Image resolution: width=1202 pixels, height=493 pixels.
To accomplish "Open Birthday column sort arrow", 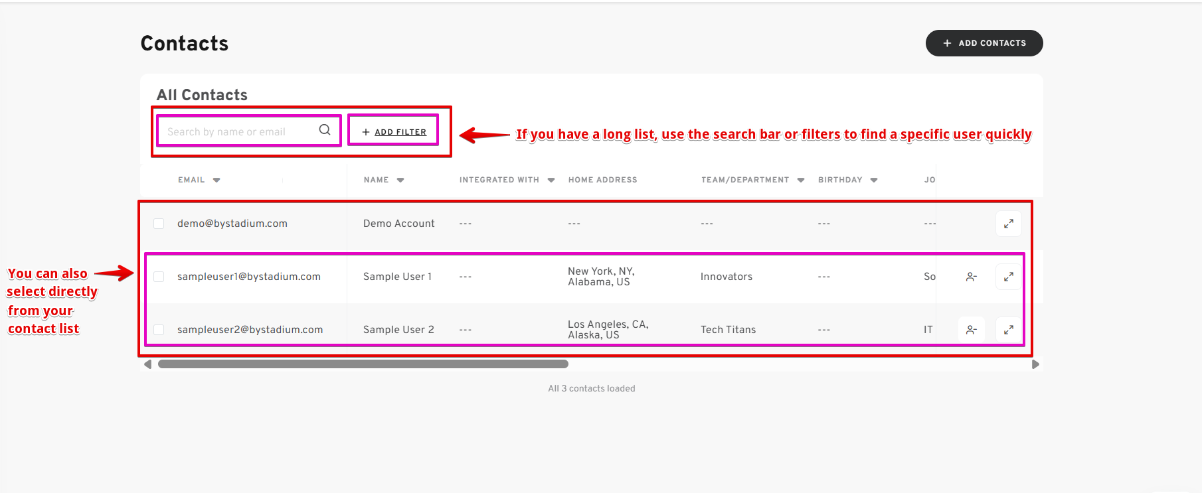I will pyautogui.click(x=874, y=180).
